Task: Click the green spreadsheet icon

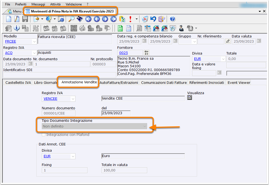Action: click(120, 28)
